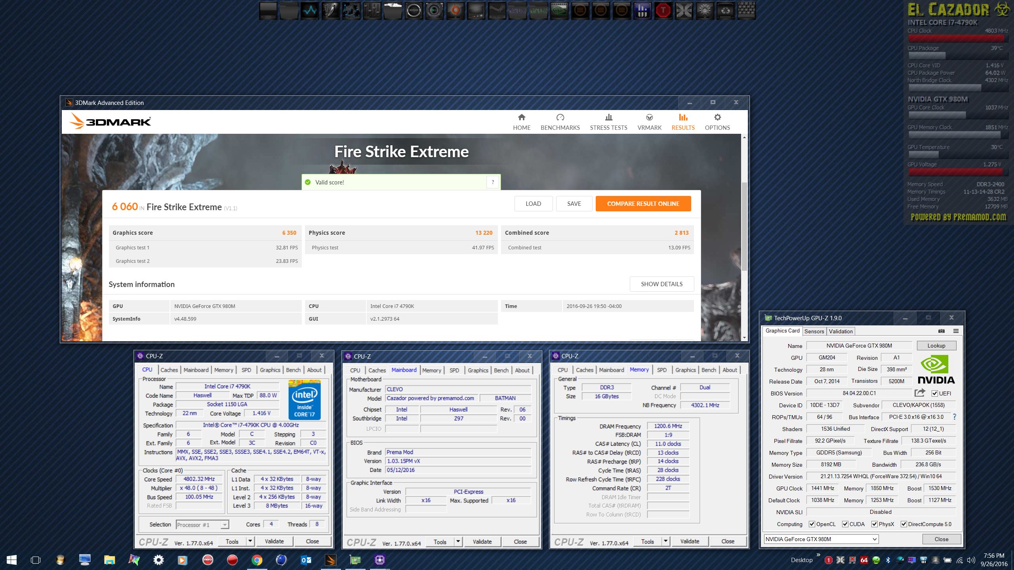Open STRESS TESTS in 3DMark navigation
Image resolution: width=1014 pixels, height=570 pixels.
click(608, 122)
